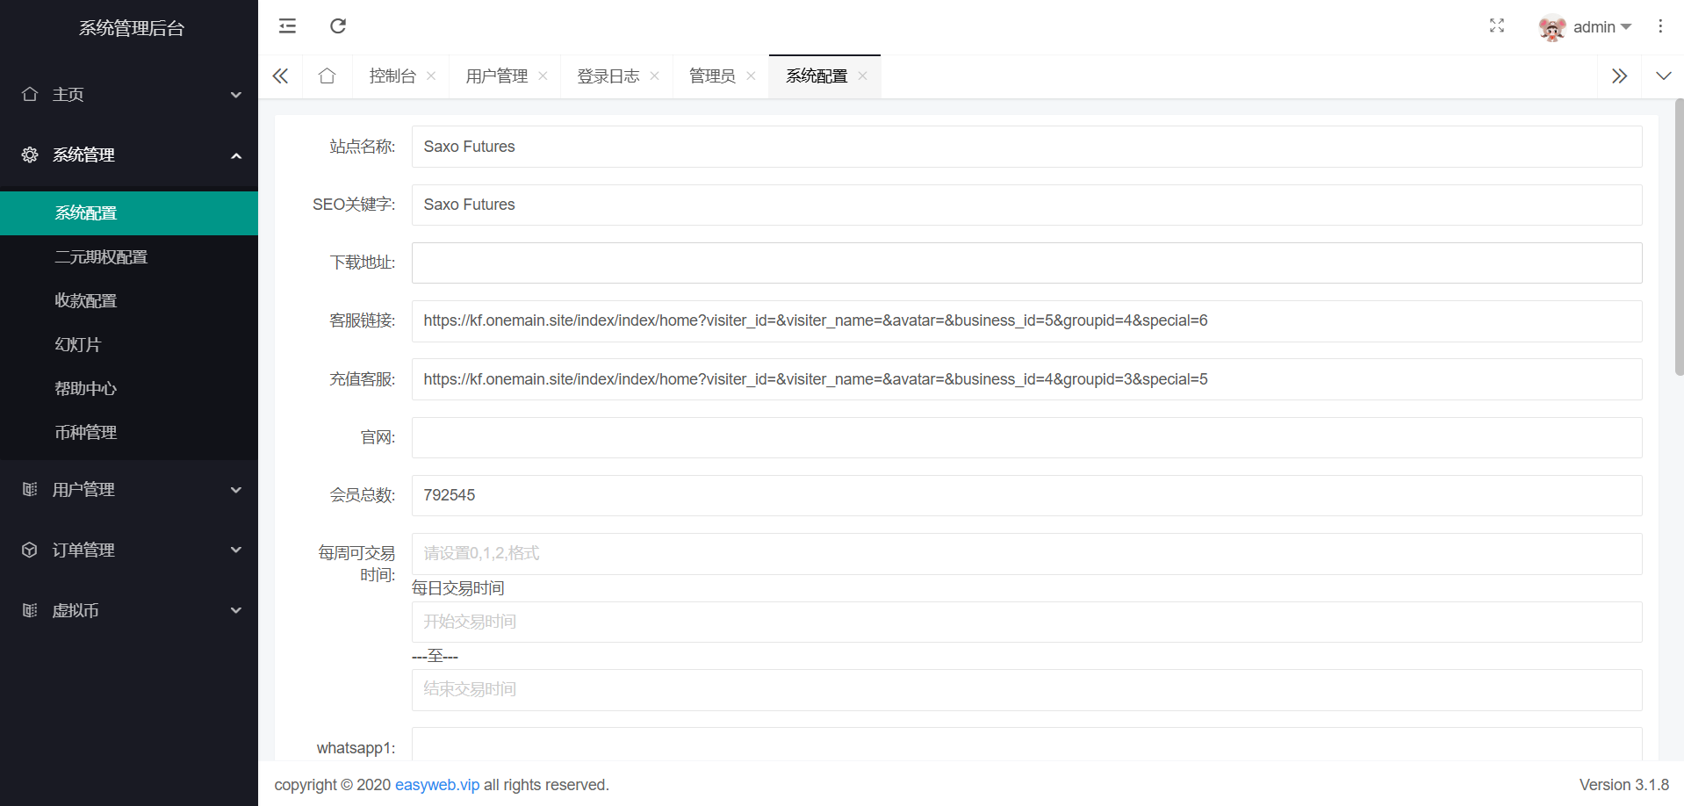Image resolution: width=1684 pixels, height=806 pixels.
Task: Click the refresh icon in the top bar
Action: coord(338,26)
